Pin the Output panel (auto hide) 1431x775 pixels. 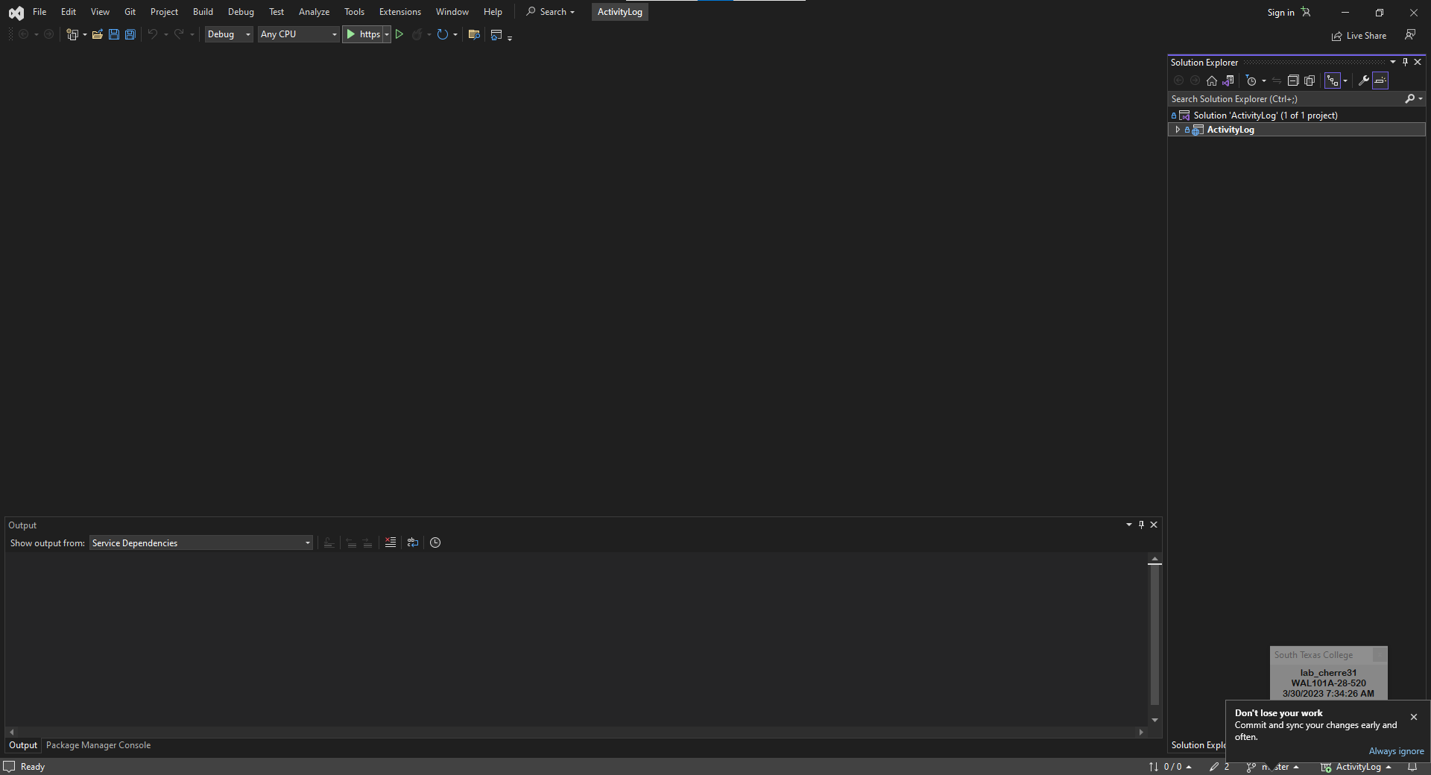click(1141, 525)
